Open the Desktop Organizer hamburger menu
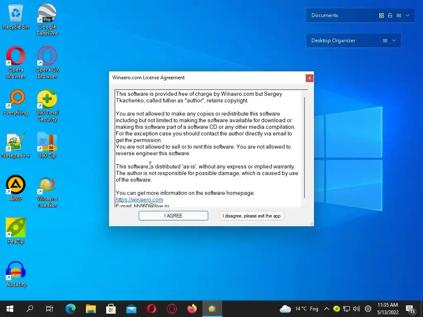Viewport: 423px width, 317px height. 385,40
